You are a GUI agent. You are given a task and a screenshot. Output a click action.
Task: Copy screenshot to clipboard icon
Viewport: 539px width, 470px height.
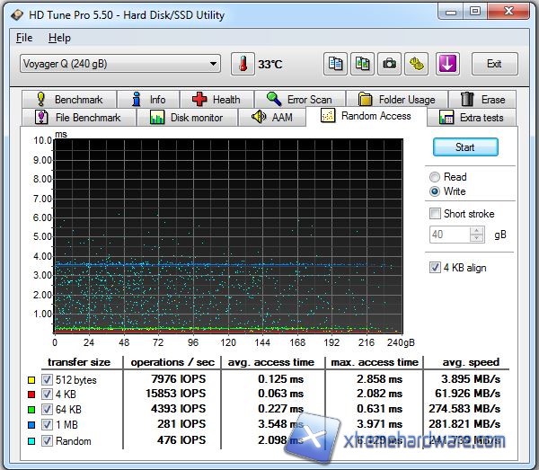pyautogui.click(x=363, y=64)
